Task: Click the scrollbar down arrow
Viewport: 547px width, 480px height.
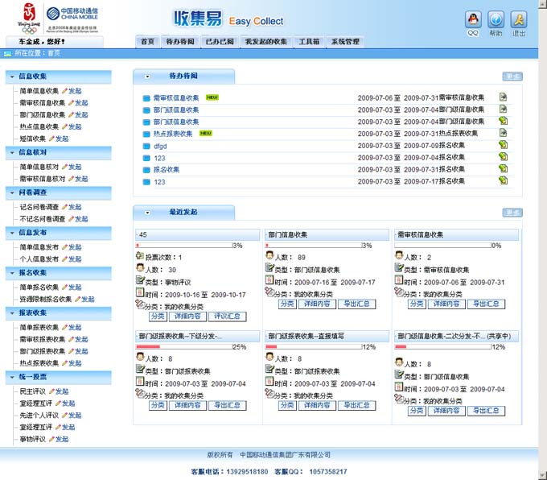Action: pyautogui.click(x=542, y=475)
